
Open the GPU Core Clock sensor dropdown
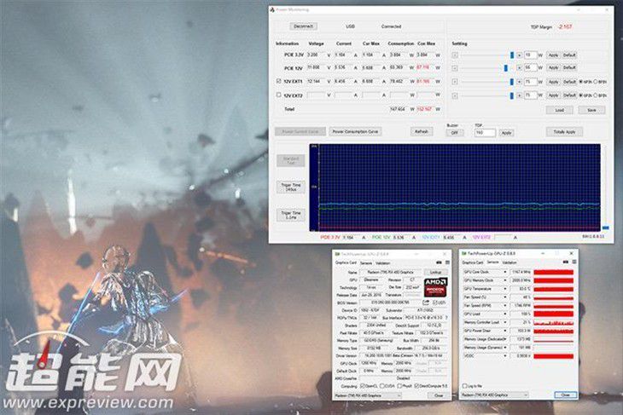505,272
